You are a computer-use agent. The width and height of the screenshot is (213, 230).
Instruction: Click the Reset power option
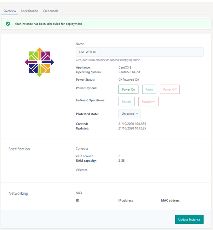149,90
